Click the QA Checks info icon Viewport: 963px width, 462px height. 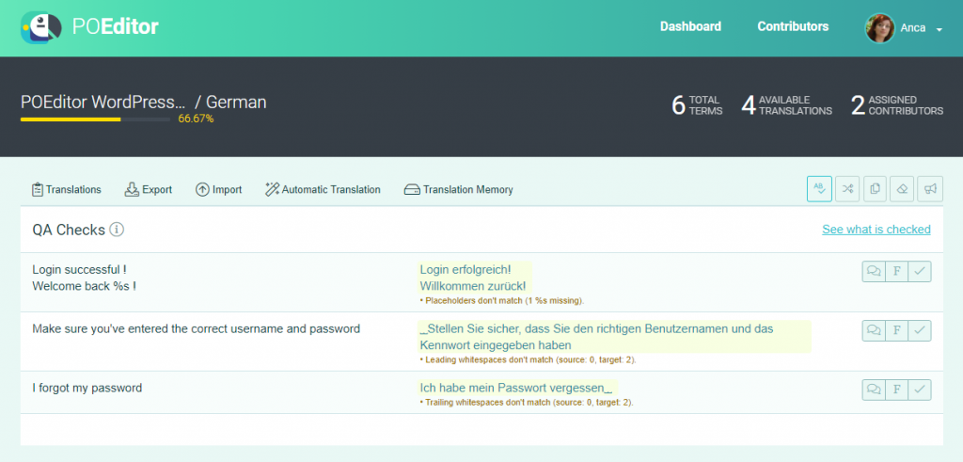tap(117, 230)
